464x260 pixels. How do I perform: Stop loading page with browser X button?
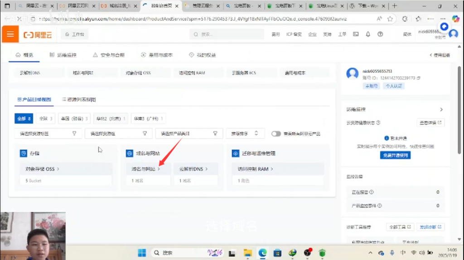19,19
